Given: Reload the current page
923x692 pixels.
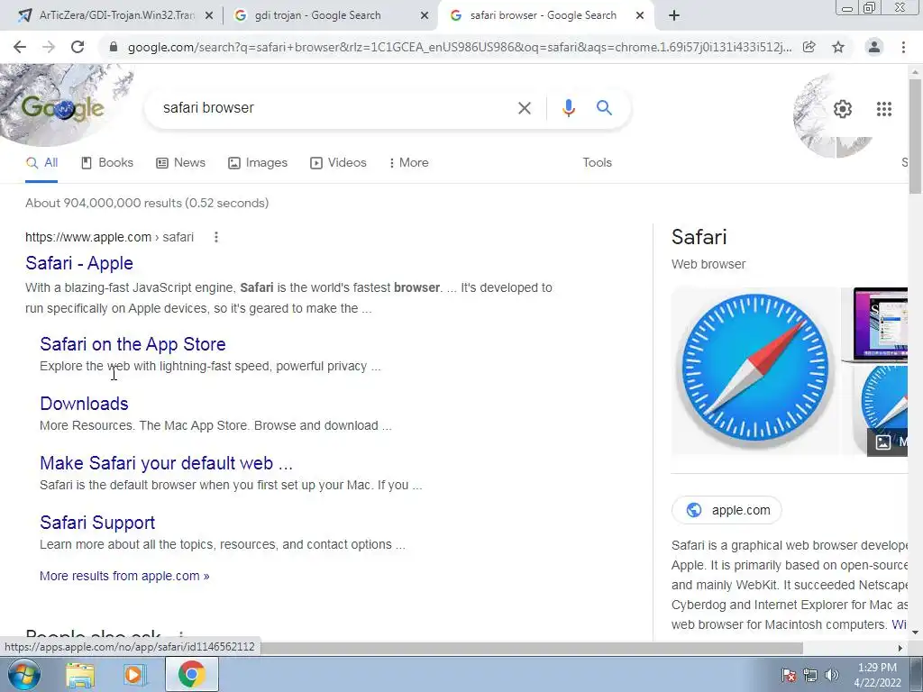Looking at the screenshot, I should coord(78,47).
